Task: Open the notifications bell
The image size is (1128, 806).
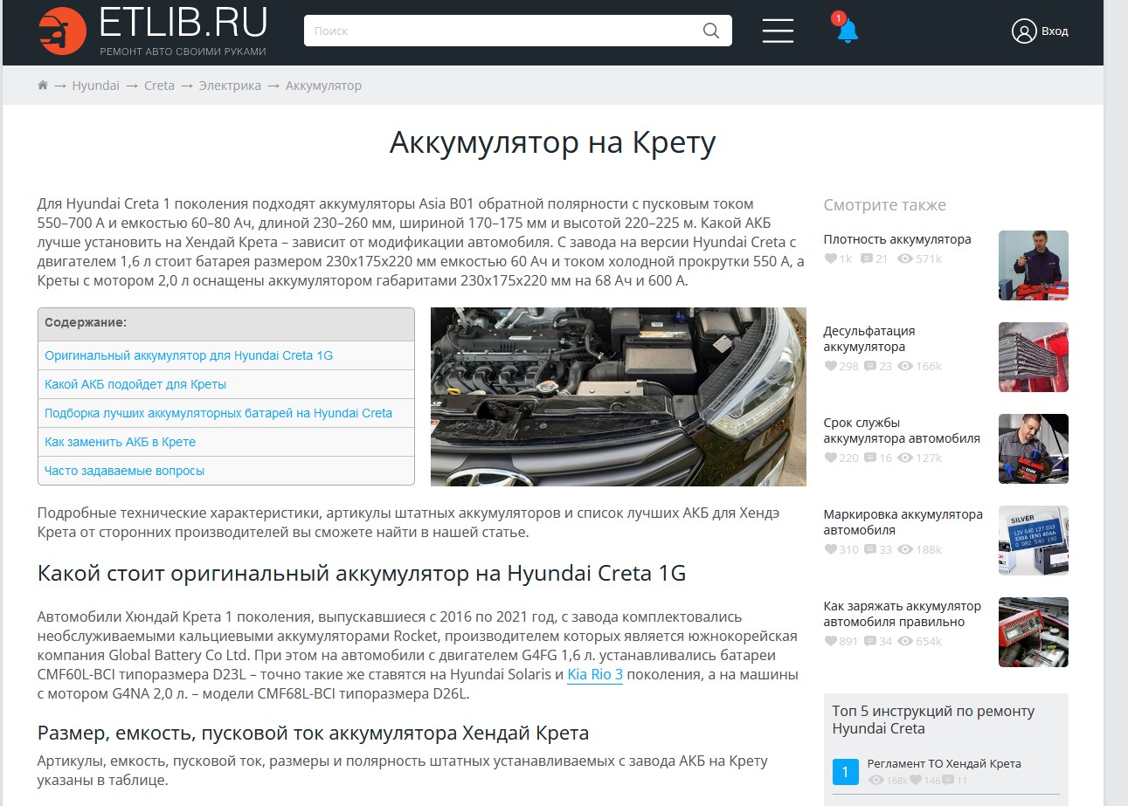Action: click(x=847, y=30)
